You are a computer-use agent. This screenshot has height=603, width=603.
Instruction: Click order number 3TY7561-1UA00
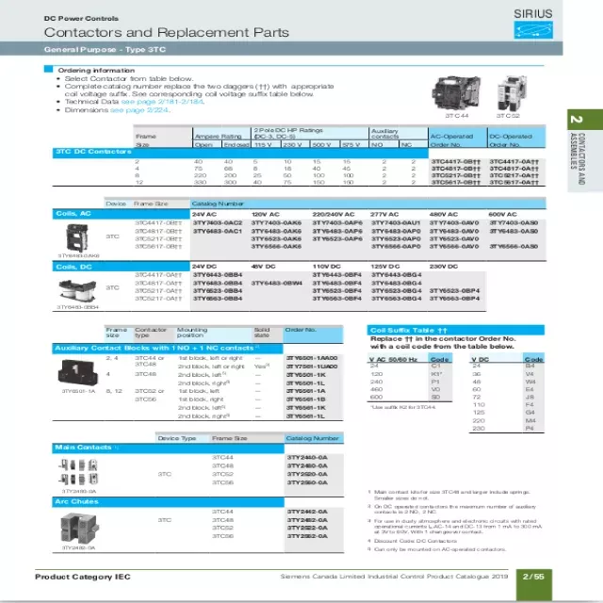(x=312, y=367)
